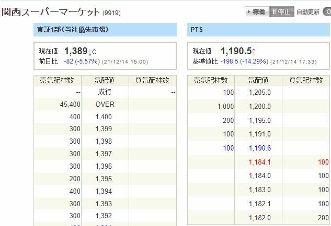The width and height of the screenshot is (331, 226).
Task: Select PTS quote price 1,195.0
Action: point(260,120)
